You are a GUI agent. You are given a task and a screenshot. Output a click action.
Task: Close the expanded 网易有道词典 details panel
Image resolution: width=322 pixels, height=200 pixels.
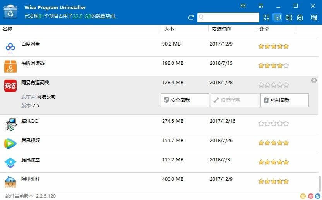tap(313, 80)
